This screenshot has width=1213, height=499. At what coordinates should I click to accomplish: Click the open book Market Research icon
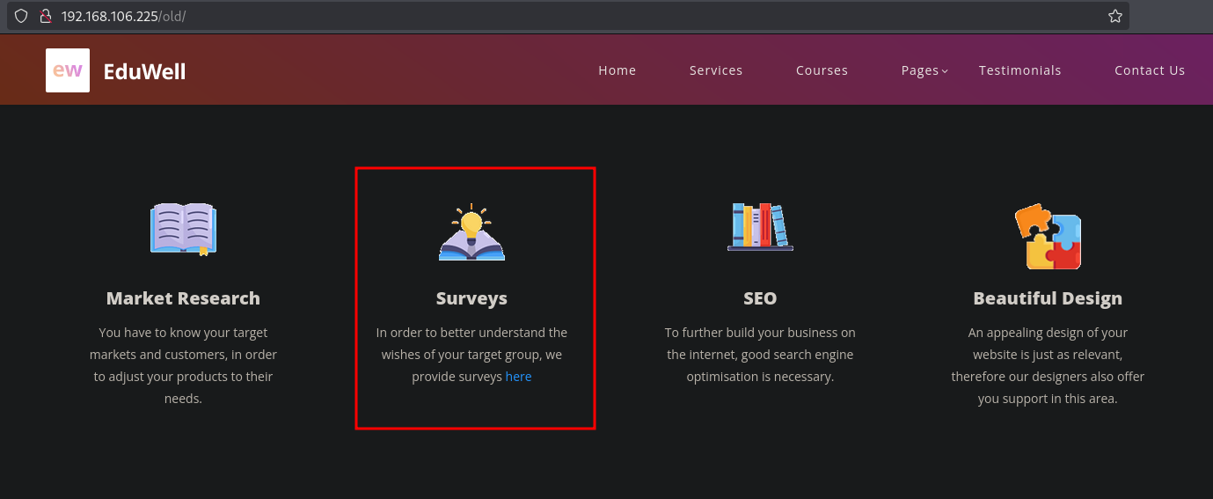[x=183, y=229]
